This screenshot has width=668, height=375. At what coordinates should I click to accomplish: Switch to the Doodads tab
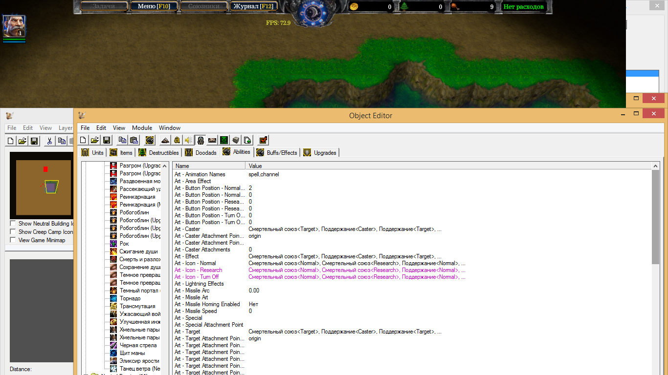click(201, 152)
